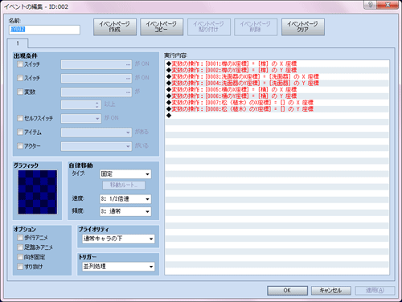
Task: Select command line [0004:洗面器のY座標]
Action: pyautogui.click(x=277, y=83)
